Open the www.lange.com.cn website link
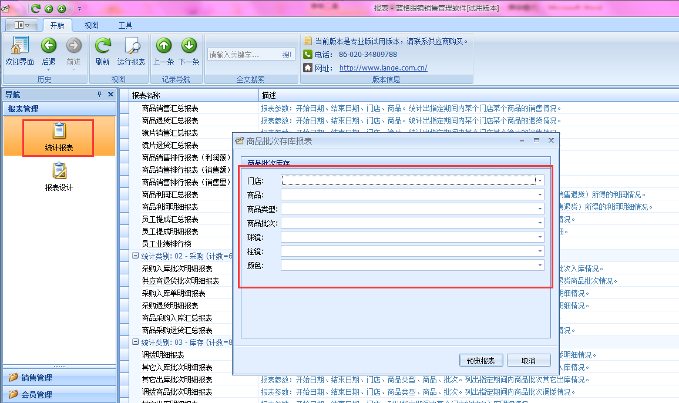Screen dimensions: 679x403 pos(383,68)
